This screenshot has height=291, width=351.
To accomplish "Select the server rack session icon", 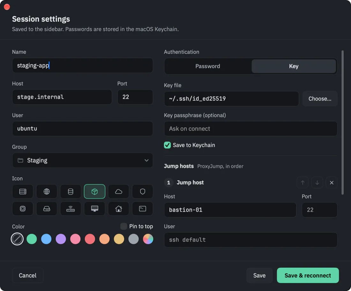I will (x=23, y=191).
